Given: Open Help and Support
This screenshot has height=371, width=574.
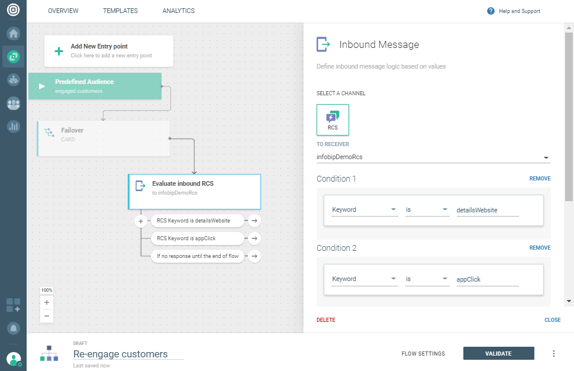Looking at the screenshot, I should point(514,11).
